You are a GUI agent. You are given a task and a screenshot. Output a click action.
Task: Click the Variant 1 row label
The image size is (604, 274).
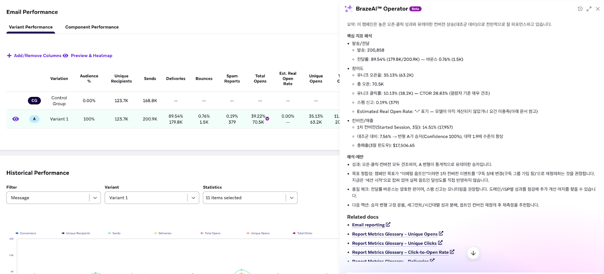59,119
